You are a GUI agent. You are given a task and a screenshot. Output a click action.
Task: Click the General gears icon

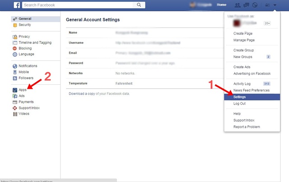point(15,19)
